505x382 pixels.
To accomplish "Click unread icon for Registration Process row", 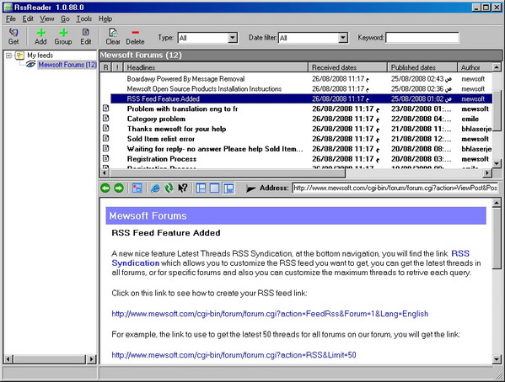I will 105,158.
